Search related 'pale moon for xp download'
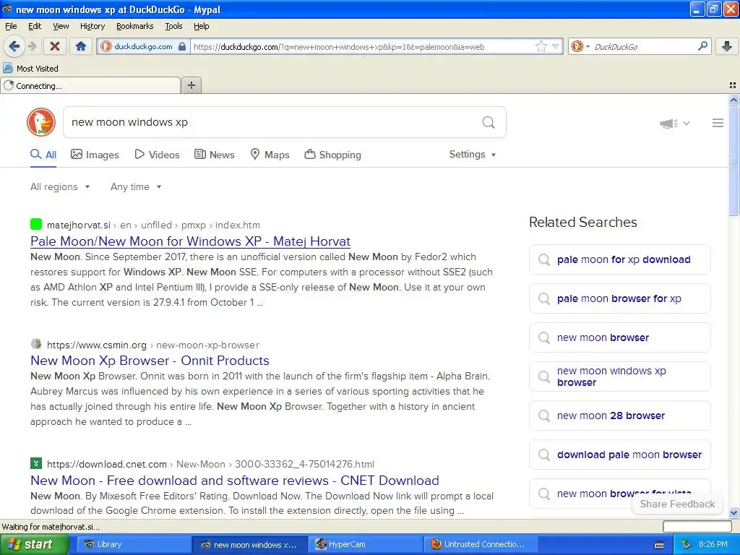 619,259
